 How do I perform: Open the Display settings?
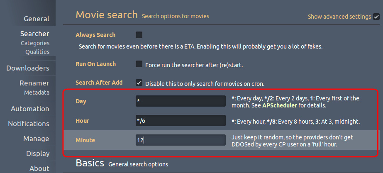[38, 154]
